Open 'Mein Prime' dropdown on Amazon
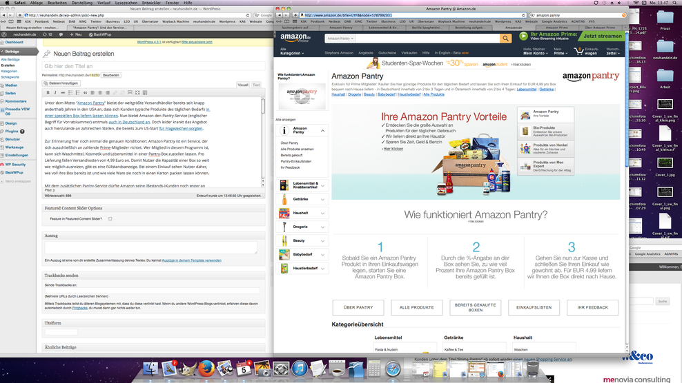The width and height of the screenshot is (682, 383). [x=561, y=51]
